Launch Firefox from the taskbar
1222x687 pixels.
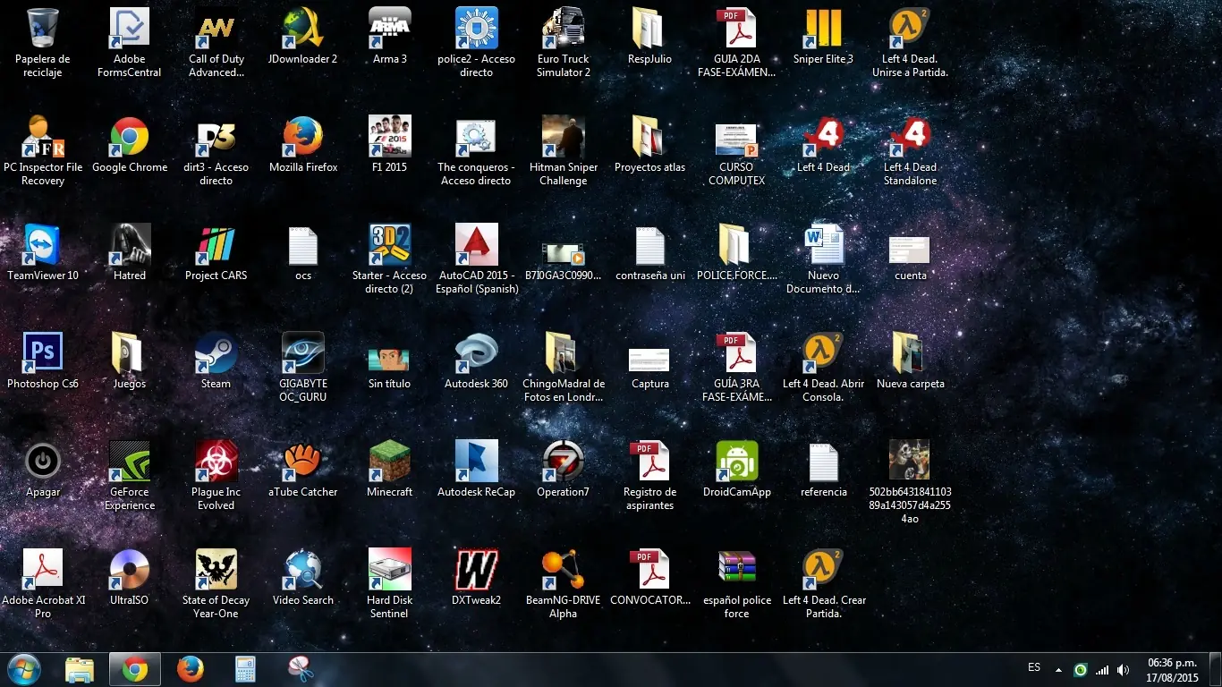pyautogui.click(x=191, y=669)
